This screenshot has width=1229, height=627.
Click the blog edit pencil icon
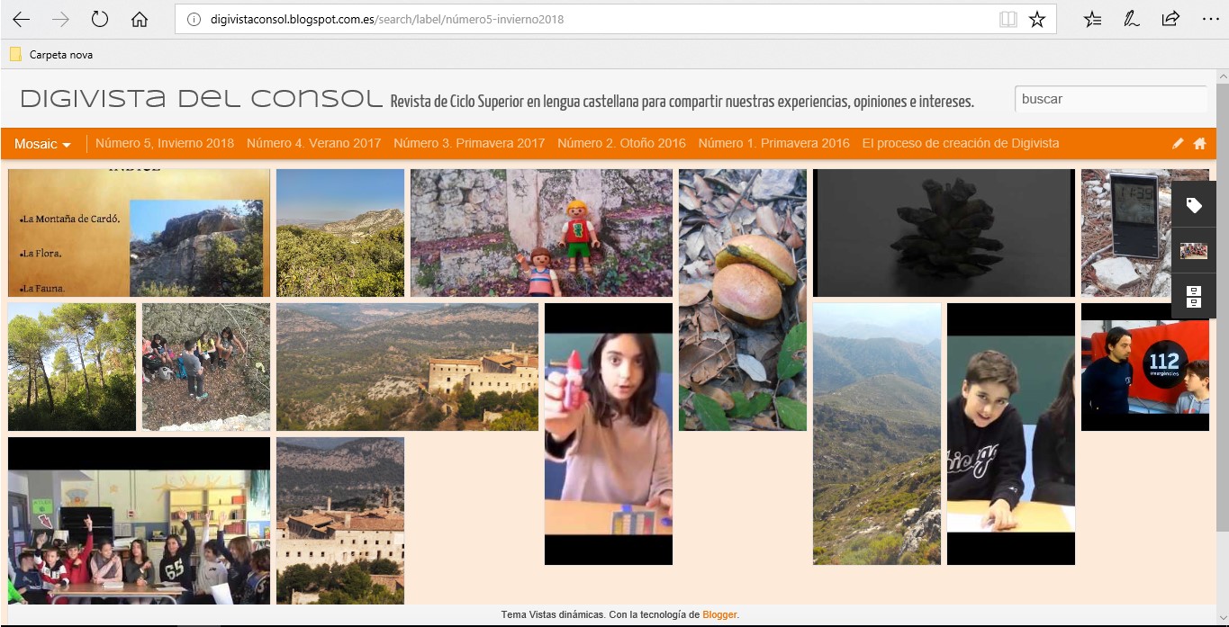click(x=1178, y=143)
